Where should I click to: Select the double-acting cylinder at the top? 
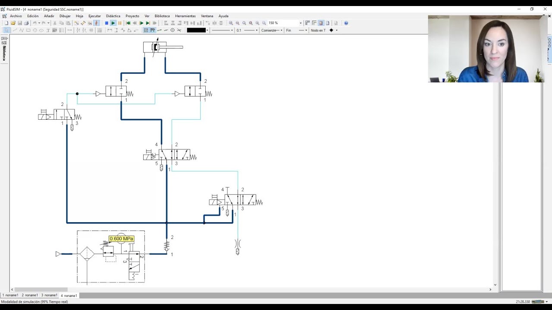[163, 47]
